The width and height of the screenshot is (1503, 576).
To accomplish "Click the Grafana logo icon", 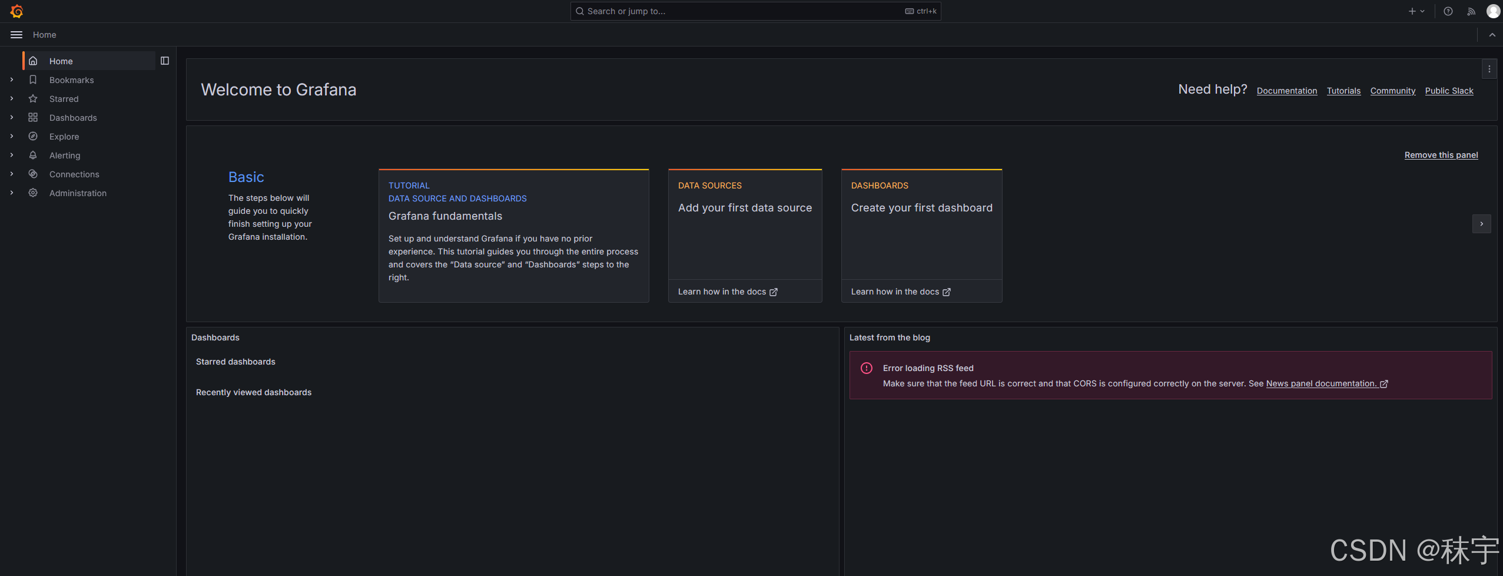I will point(16,11).
